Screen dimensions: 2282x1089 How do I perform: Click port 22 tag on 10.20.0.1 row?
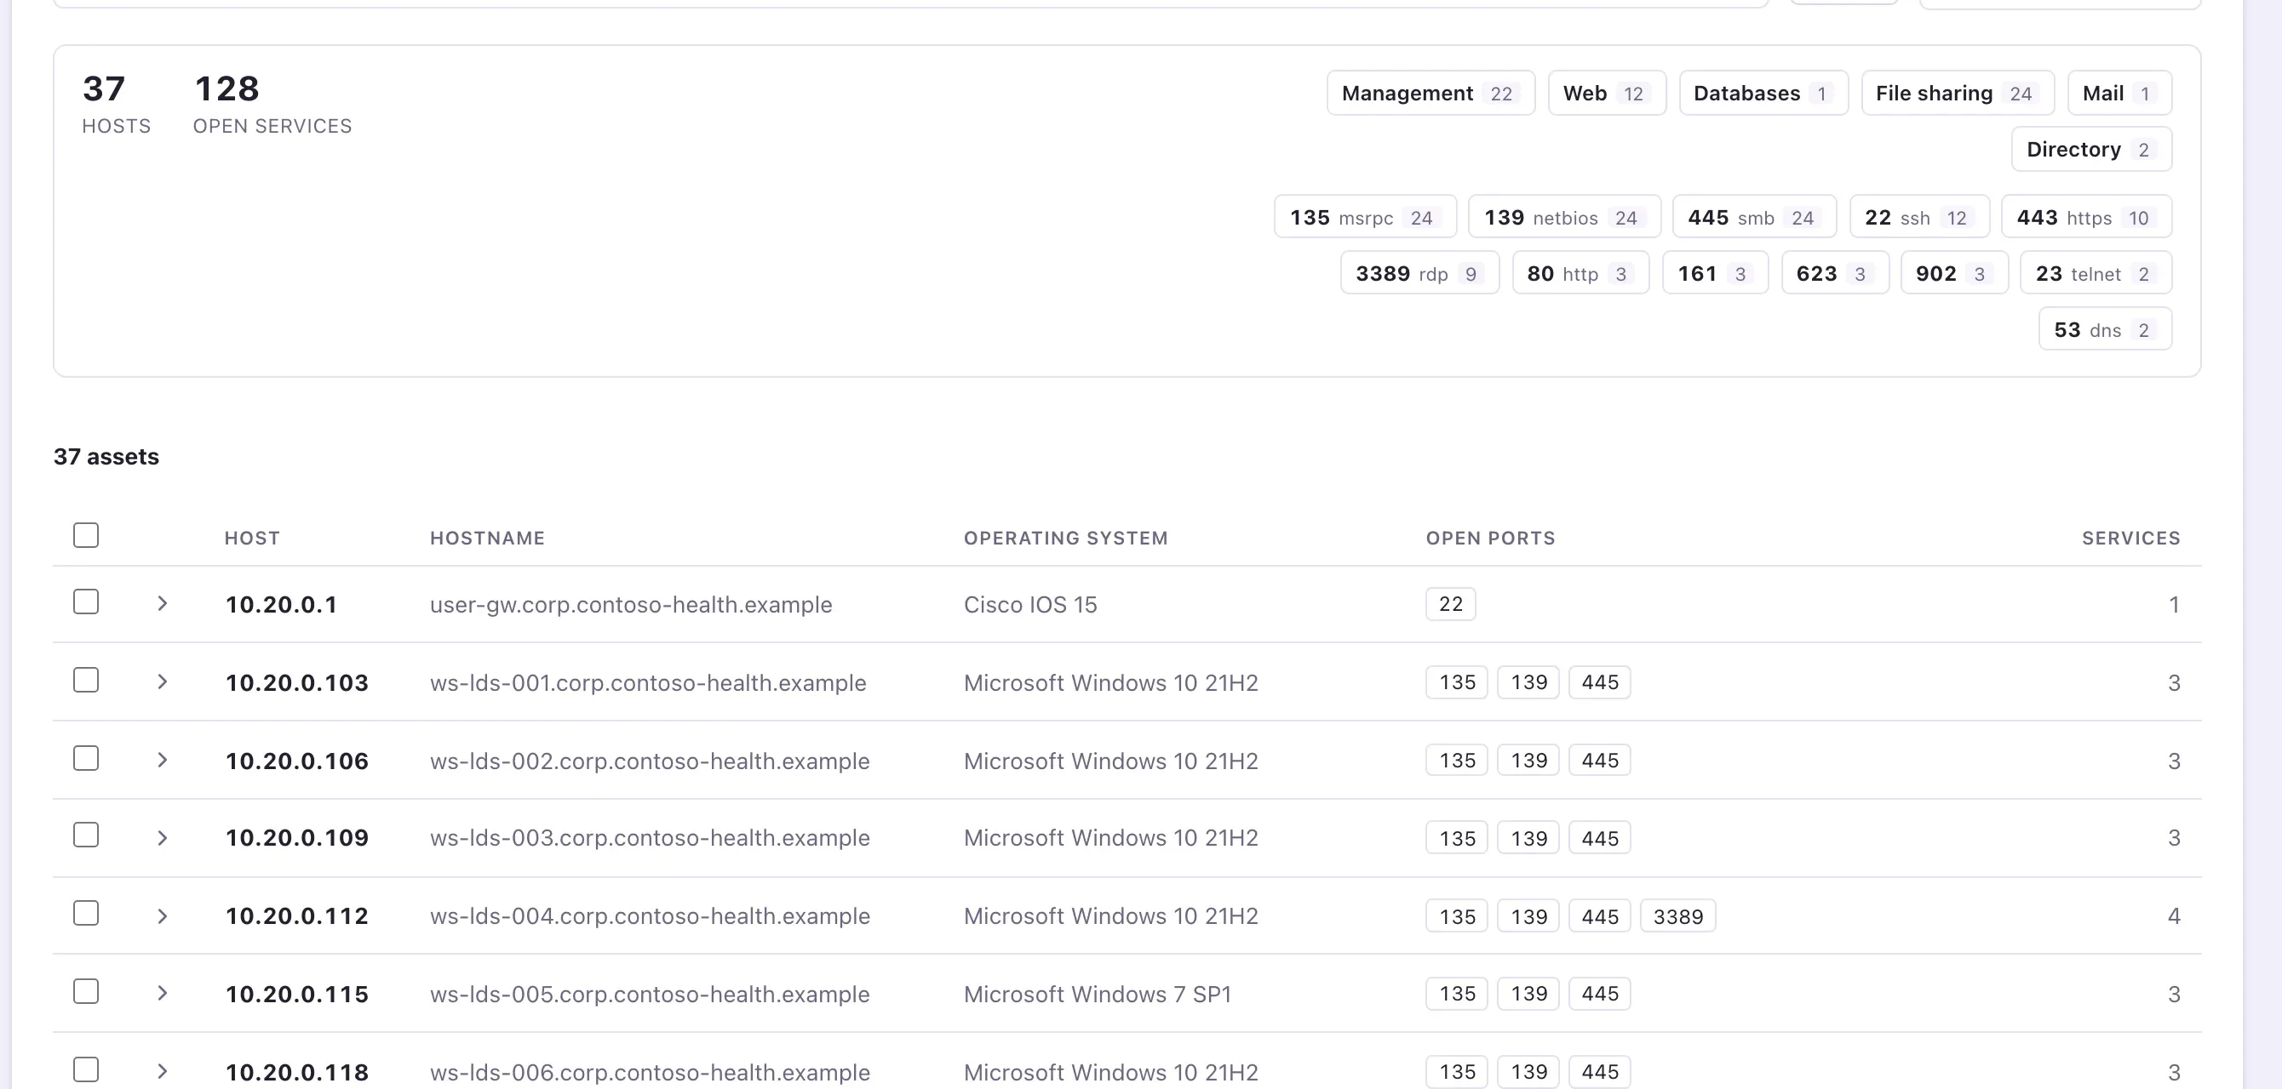click(1450, 604)
